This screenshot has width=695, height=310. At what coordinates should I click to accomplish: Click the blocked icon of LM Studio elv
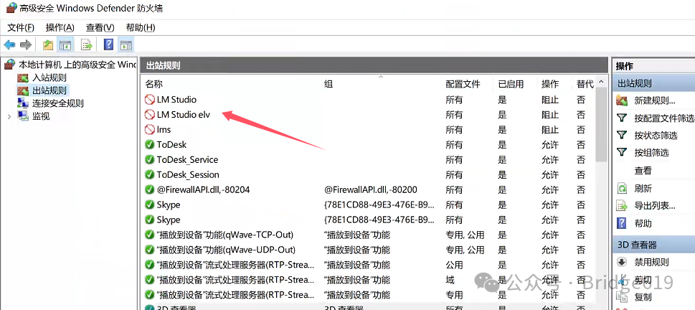pos(150,115)
